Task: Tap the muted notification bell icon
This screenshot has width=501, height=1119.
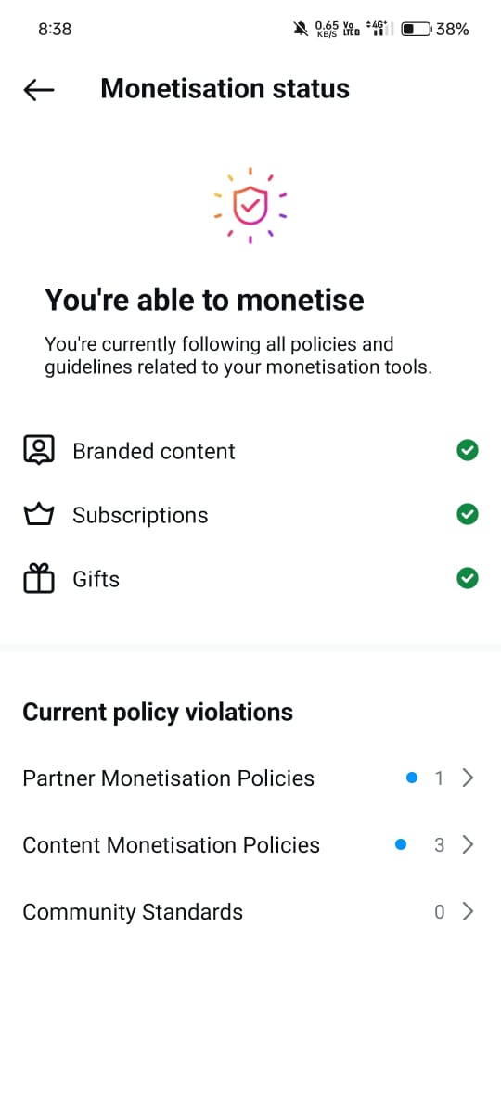Action: [300, 29]
